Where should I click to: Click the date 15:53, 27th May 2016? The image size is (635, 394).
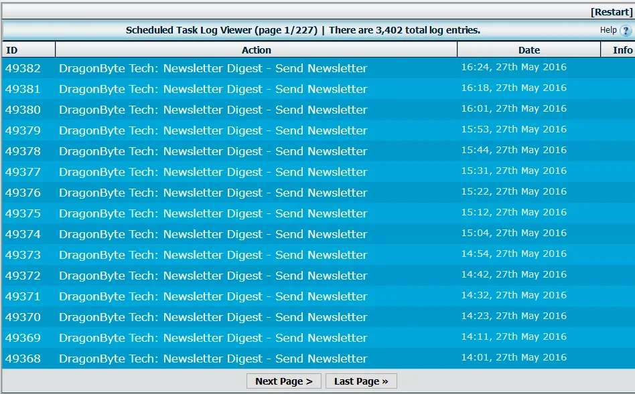click(514, 129)
